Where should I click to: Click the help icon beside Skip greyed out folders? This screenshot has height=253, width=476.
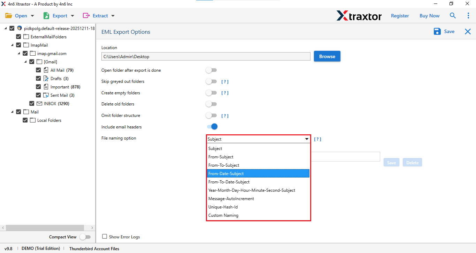pyautogui.click(x=225, y=81)
